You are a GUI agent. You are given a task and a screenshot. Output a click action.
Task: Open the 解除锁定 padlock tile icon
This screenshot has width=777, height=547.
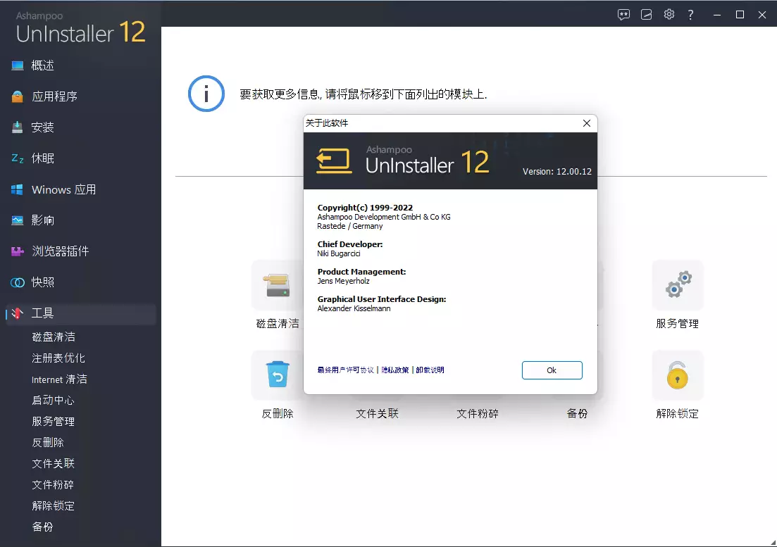click(678, 375)
